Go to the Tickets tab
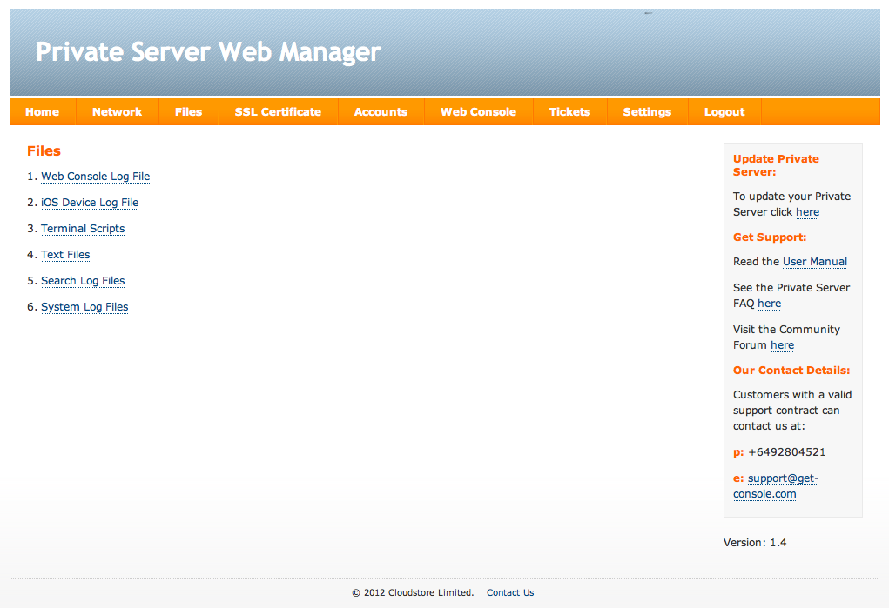 [569, 111]
